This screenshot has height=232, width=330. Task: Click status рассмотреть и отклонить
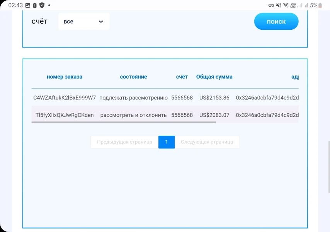(133, 115)
